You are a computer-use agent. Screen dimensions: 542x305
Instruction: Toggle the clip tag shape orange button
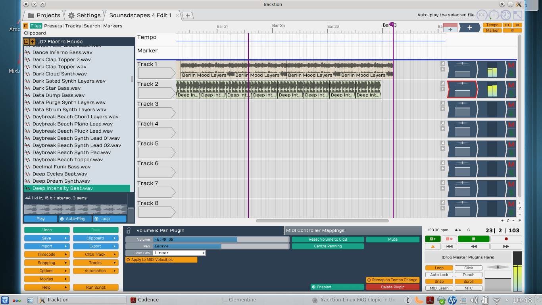tap(507, 25)
